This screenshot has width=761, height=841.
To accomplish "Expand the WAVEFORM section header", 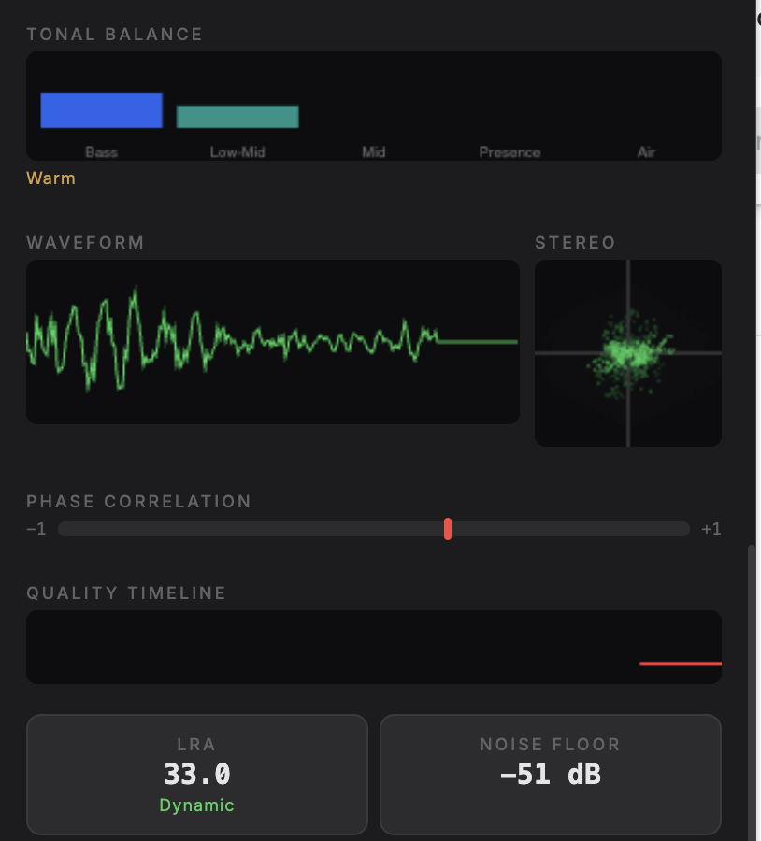I will [85, 242].
